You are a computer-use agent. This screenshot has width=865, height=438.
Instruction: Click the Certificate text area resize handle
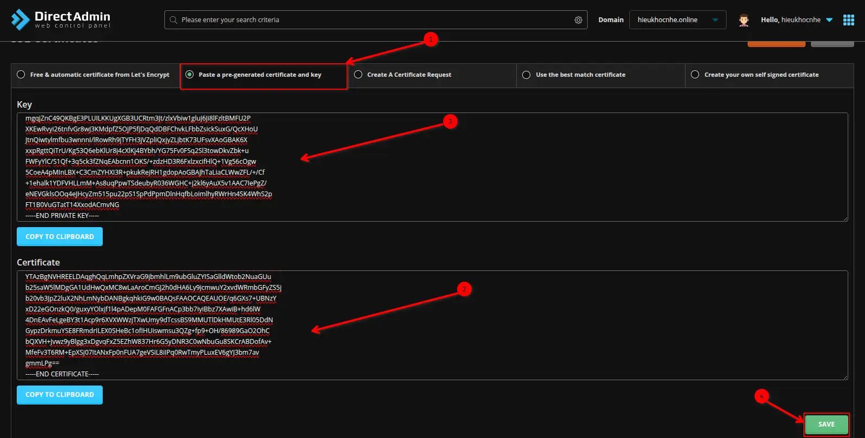point(845,377)
